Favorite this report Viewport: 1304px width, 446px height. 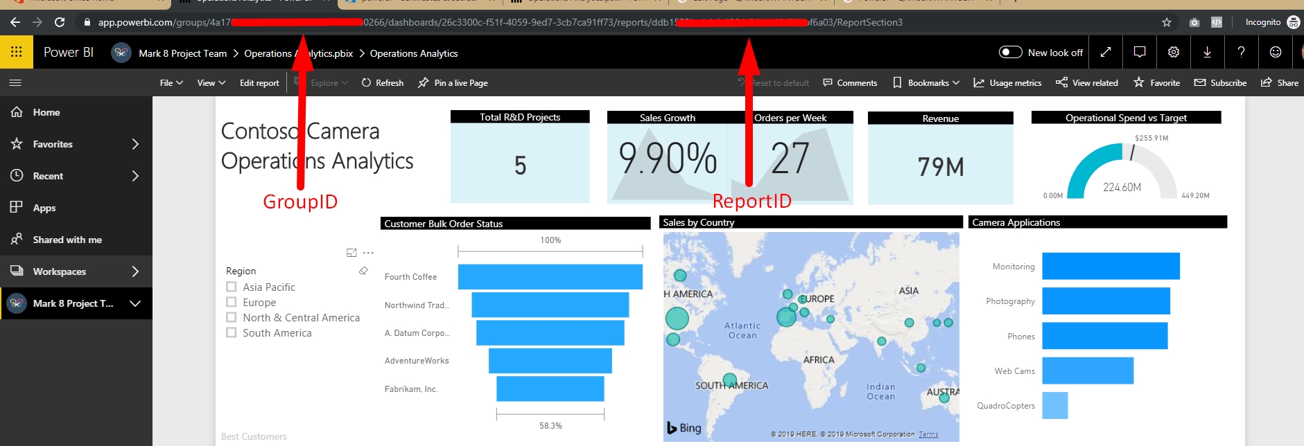(x=1156, y=82)
